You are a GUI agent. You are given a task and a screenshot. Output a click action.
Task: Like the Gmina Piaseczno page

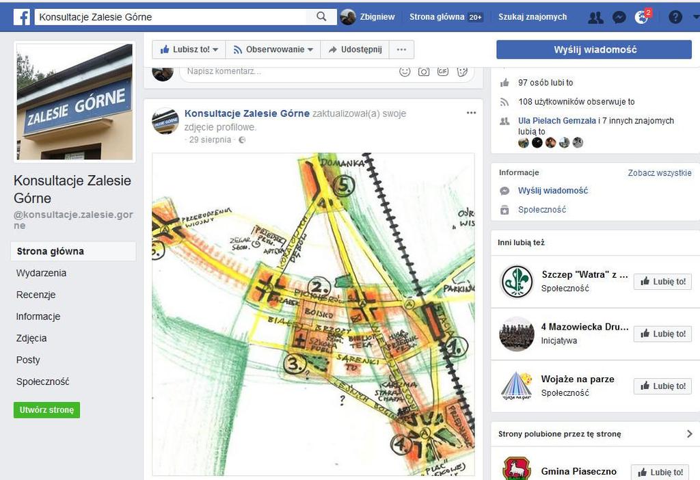point(661,472)
